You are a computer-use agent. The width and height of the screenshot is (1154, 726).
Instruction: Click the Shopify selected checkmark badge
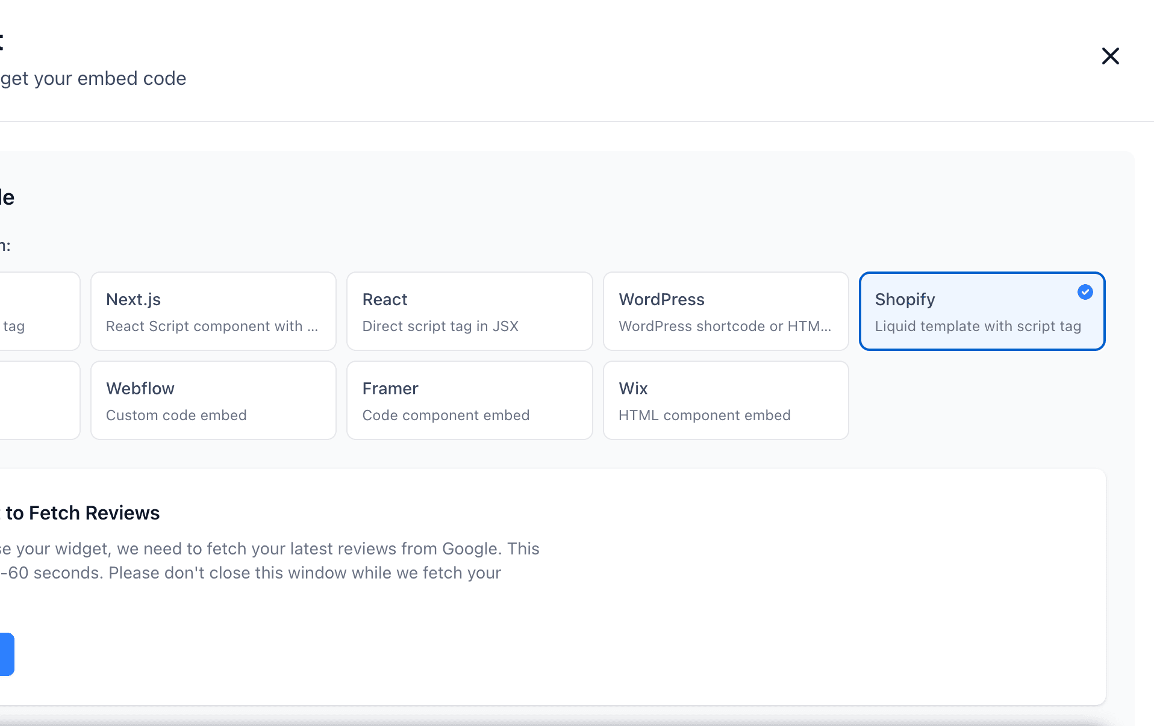pos(1085,292)
